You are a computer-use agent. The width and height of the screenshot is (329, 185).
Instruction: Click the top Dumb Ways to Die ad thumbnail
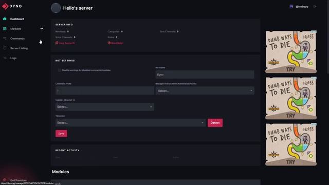[x=291, y=52]
